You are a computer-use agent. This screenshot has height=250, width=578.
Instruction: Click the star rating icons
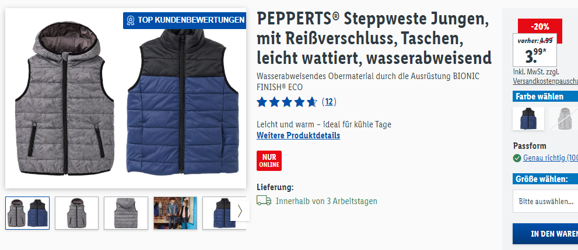[287, 102]
